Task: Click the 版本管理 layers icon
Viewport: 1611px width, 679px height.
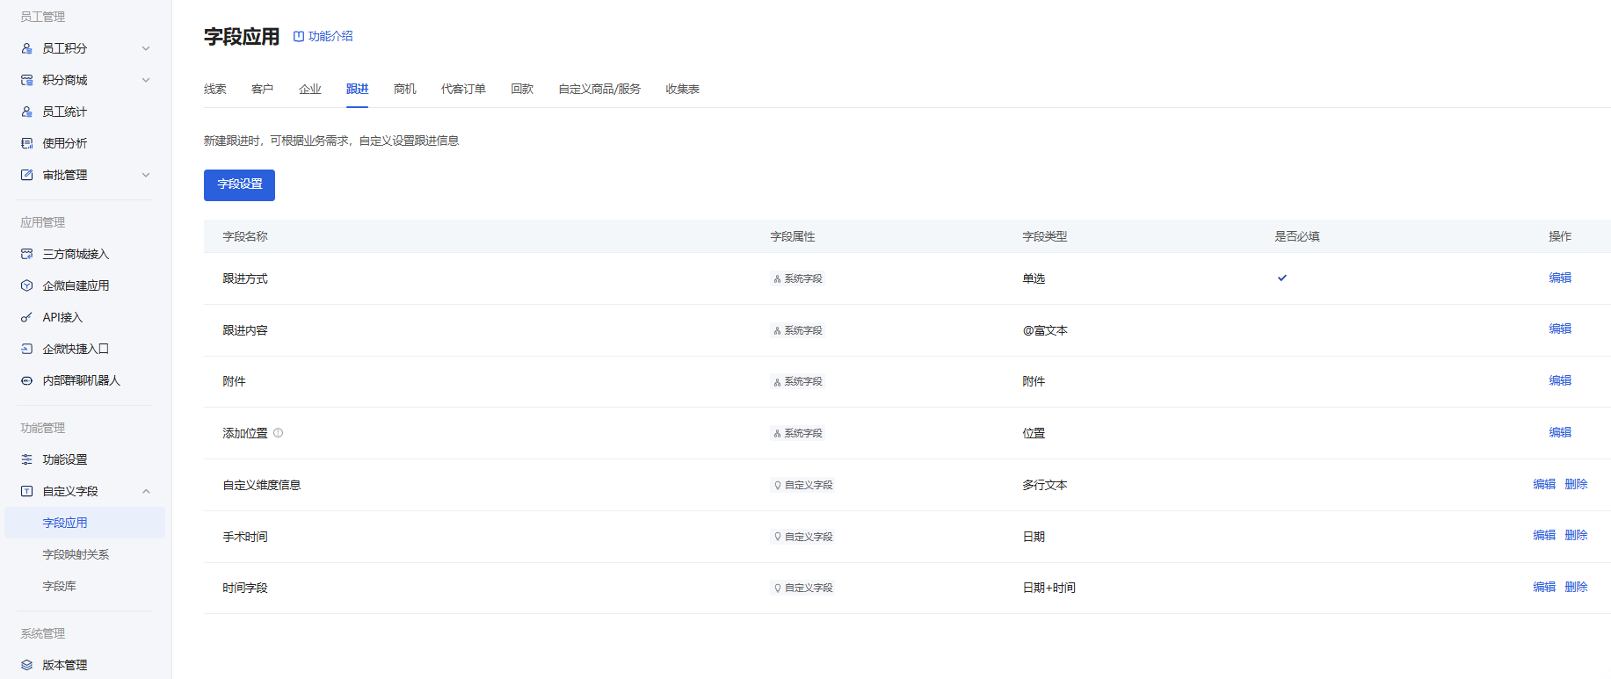Action: 26,665
